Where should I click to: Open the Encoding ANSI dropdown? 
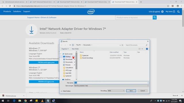(x=116, y=91)
